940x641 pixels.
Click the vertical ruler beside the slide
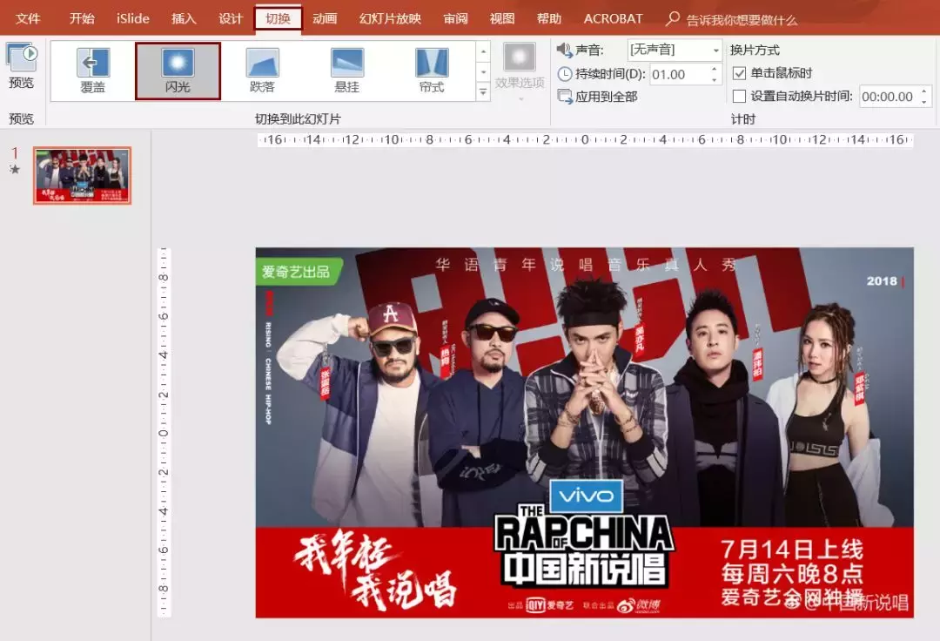click(164, 432)
